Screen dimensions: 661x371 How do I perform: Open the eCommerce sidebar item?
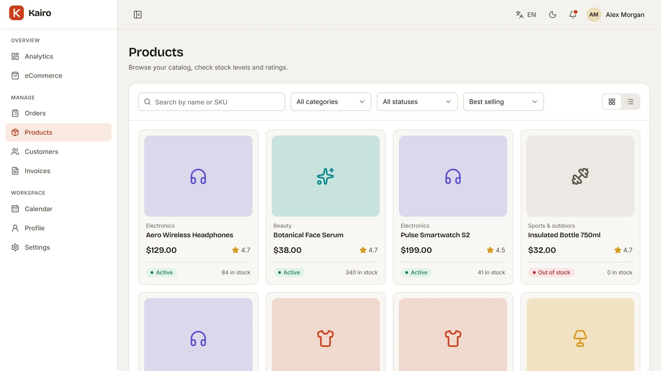pos(59,76)
